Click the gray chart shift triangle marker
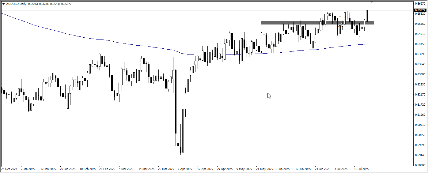428x173 pixels. coord(372,2)
